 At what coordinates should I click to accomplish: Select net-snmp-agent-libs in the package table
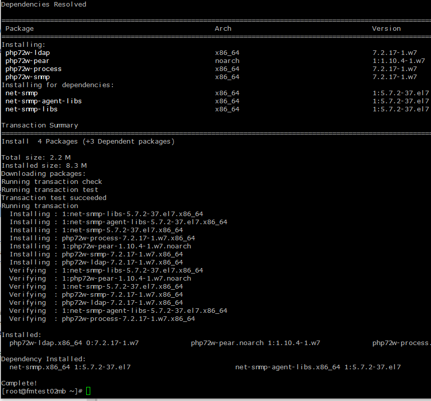pyautogui.click(x=43, y=101)
